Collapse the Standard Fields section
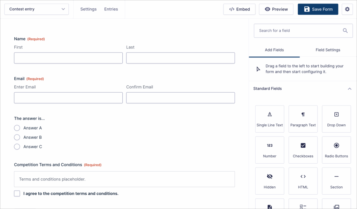The width and height of the screenshot is (357, 209). click(350, 89)
